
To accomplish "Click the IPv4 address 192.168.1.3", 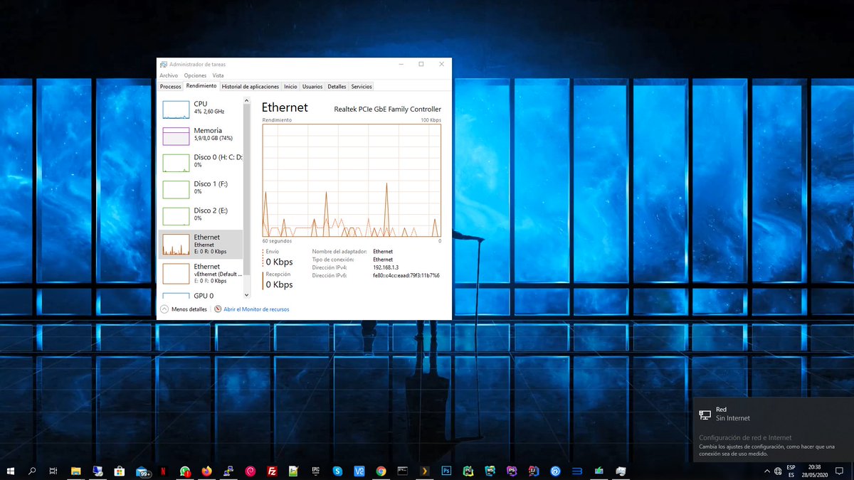I will coord(386,267).
